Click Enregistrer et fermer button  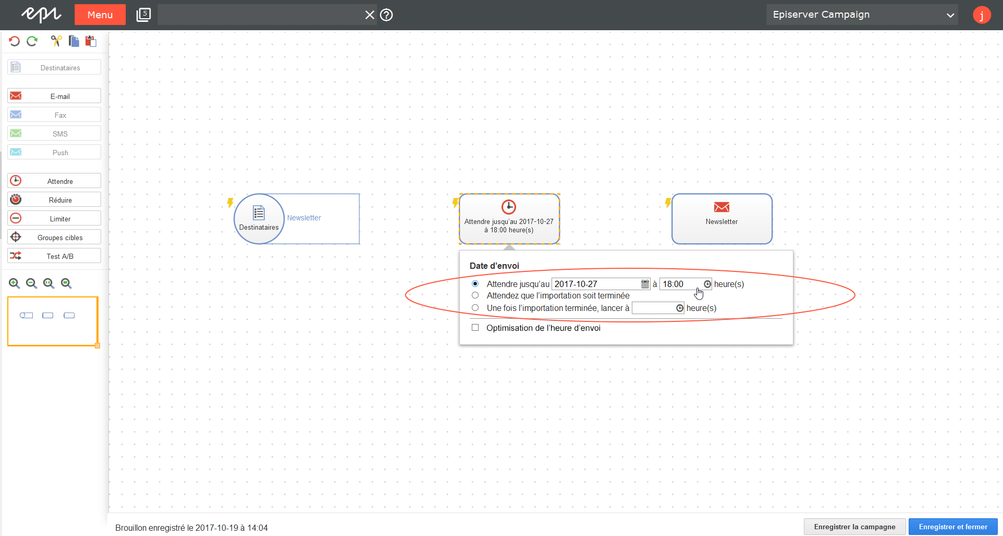pyautogui.click(x=953, y=527)
